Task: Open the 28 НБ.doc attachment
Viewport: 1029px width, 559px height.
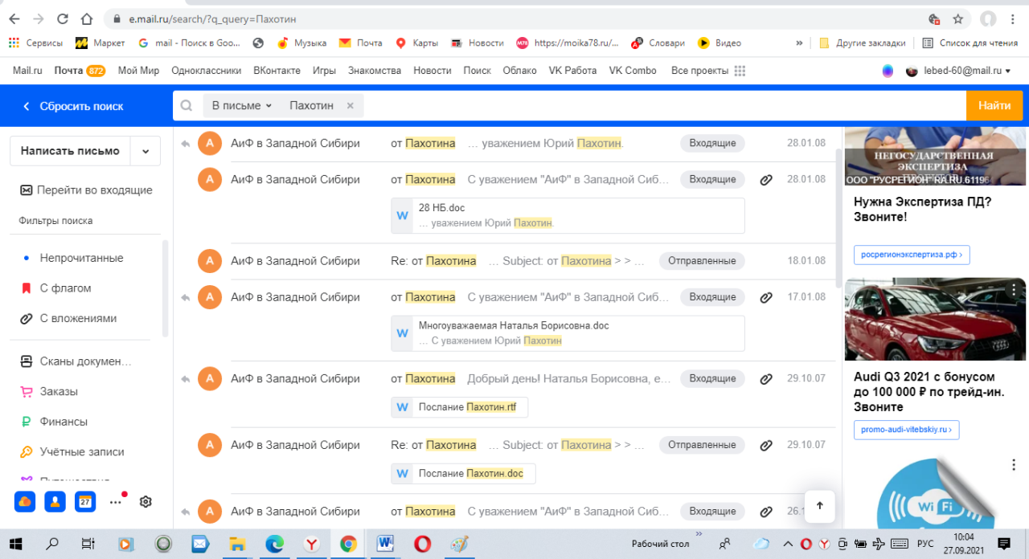Action: point(568,215)
